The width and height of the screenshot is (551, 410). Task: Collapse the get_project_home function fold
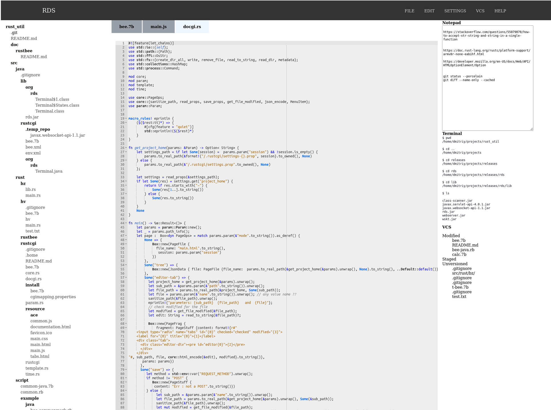126,148
